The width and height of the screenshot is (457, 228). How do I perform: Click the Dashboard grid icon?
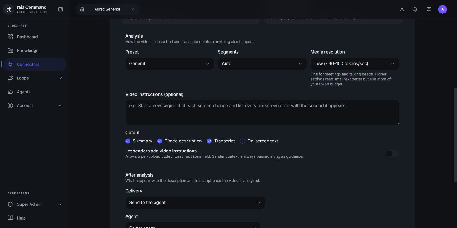point(10,37)
